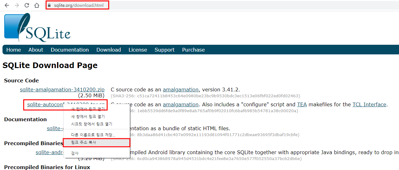Click the lock icon in address bar
Image resolution: width=399 pixels, height=170 pixels.
[x=49, y=5]
